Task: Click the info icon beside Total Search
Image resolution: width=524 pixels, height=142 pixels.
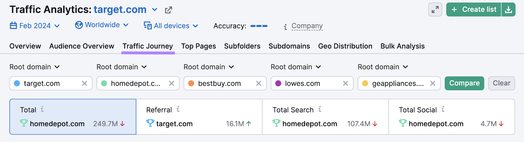Action: (320, 109)
